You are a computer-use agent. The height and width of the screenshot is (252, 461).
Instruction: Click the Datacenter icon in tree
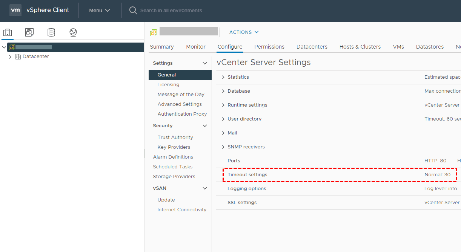pyautogui.click(x=18, y=57)
